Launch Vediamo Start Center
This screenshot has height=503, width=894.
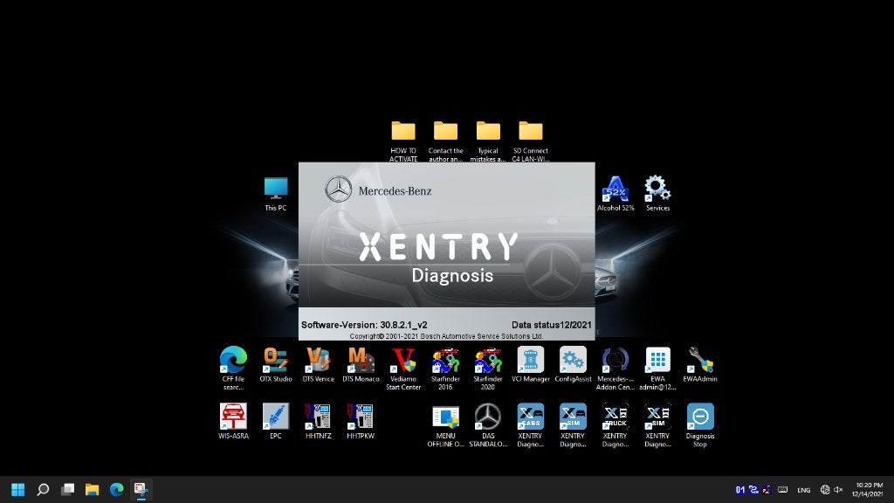[403, 368]
